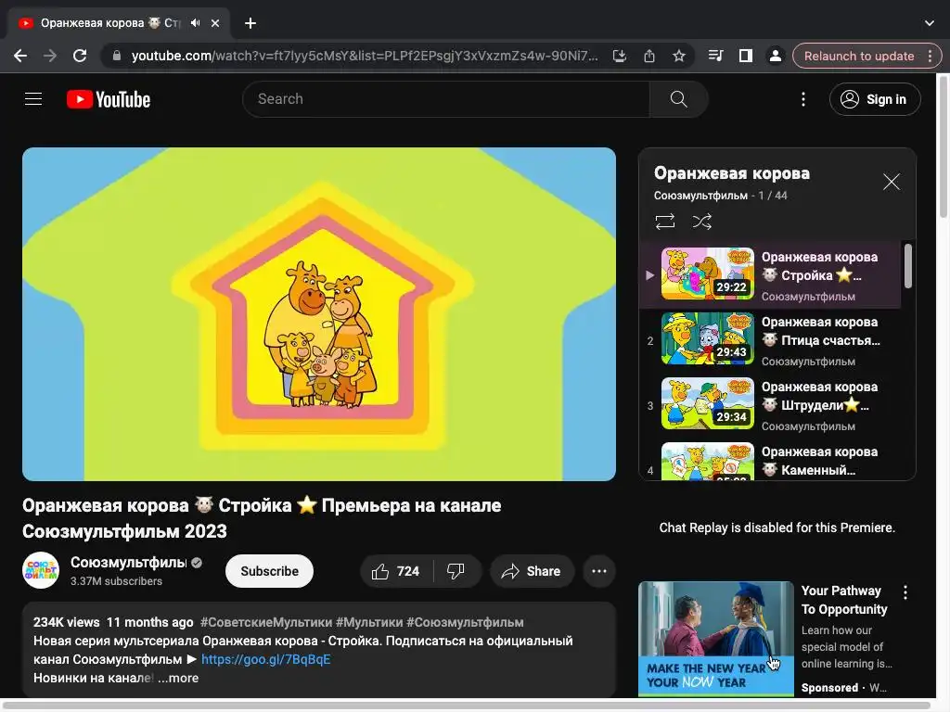
Task: Click the Sign in button
Action: pos(875,99)
